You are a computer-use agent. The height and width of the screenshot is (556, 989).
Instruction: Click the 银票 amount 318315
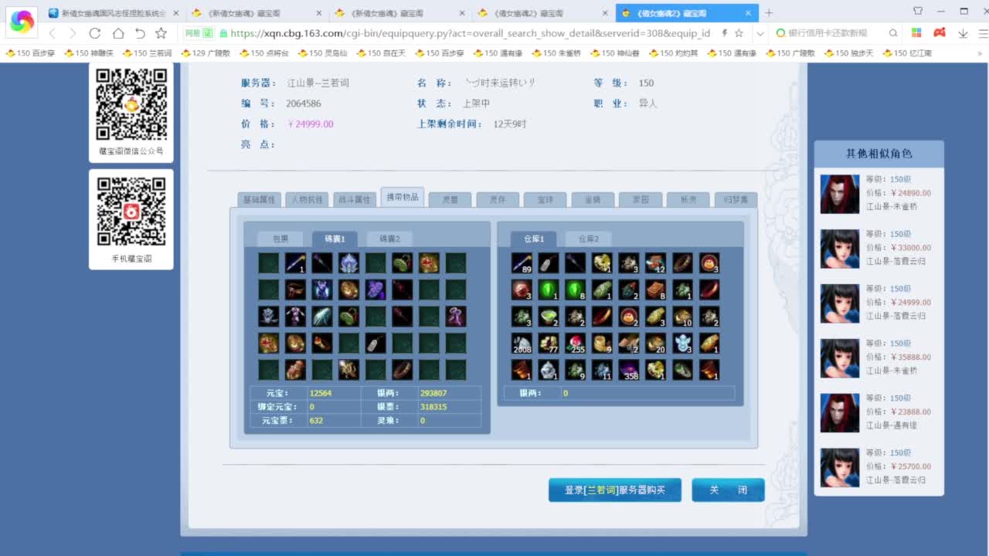(433, 407)
